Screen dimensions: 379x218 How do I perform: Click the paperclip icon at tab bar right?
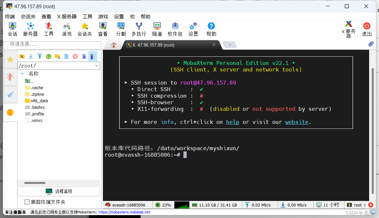point(371,44)
